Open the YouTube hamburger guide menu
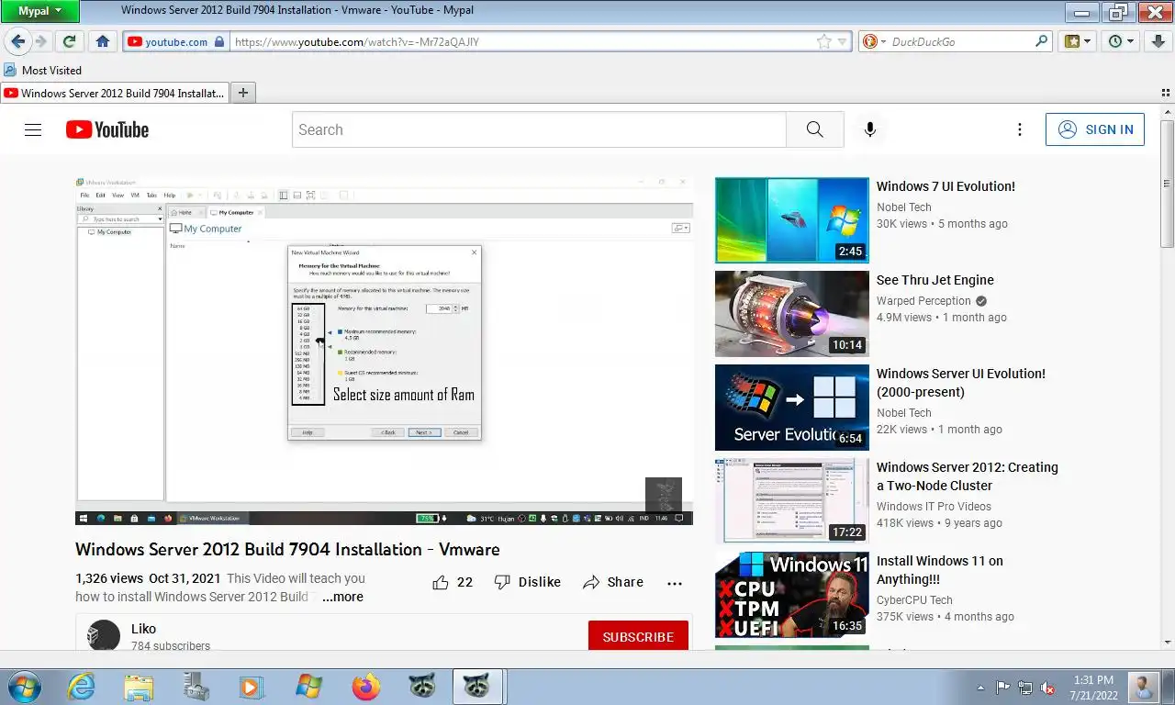Screen dimensions: 1175x705 coord(33,129)
